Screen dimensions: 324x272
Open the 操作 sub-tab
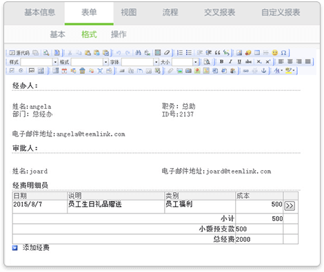119,34
